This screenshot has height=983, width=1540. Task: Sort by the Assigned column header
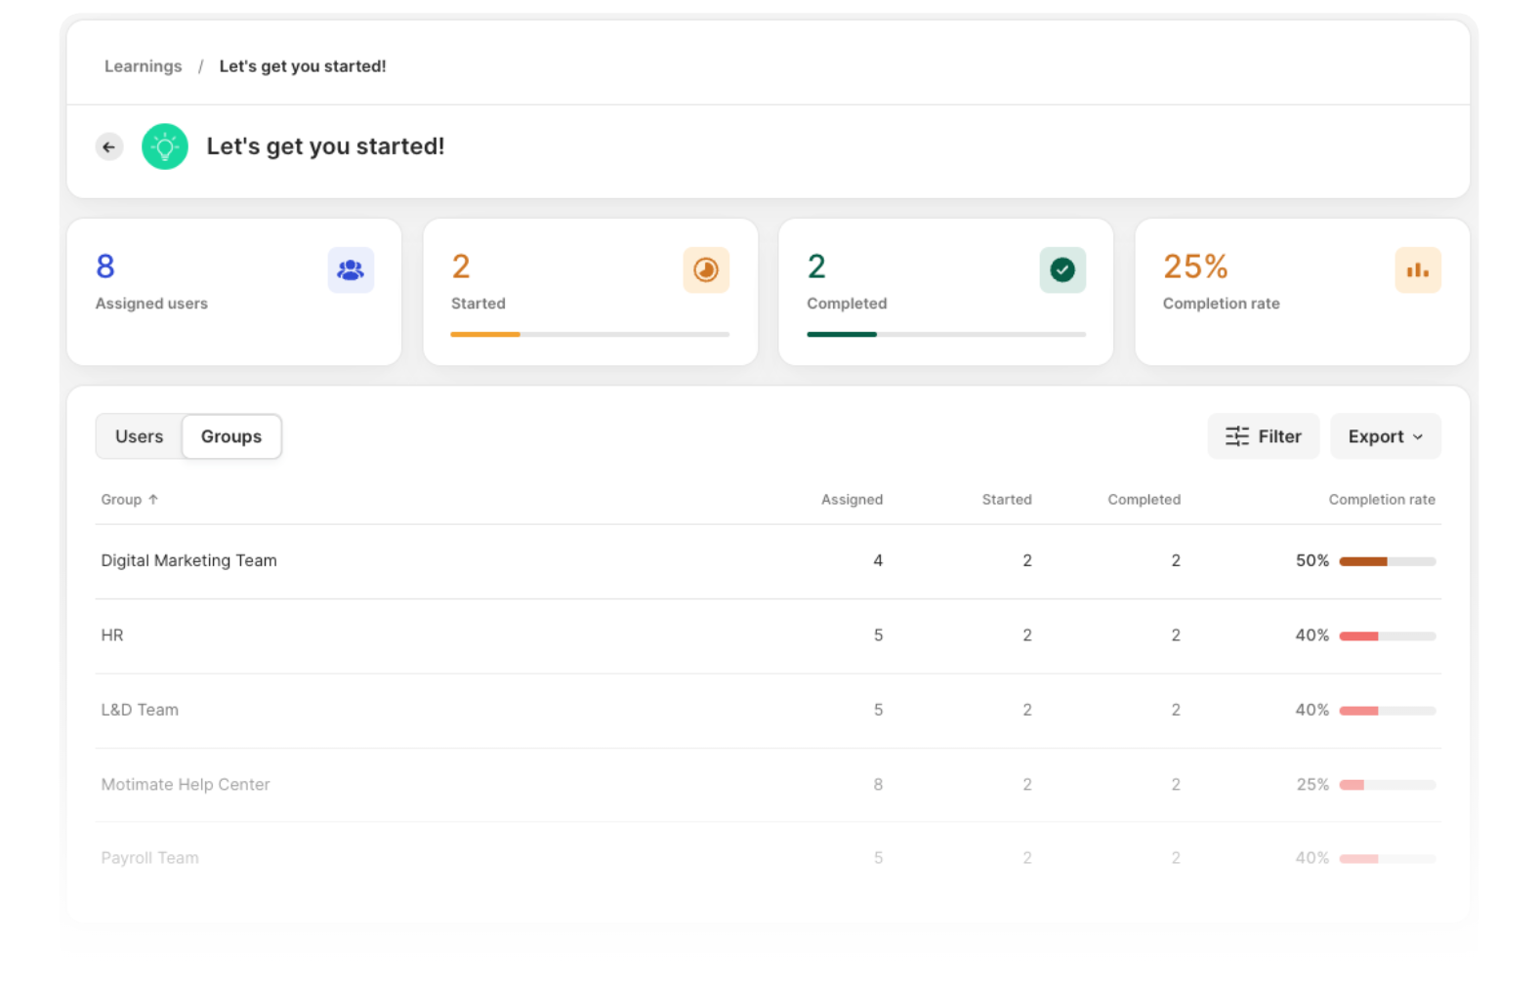coord(852,499)
